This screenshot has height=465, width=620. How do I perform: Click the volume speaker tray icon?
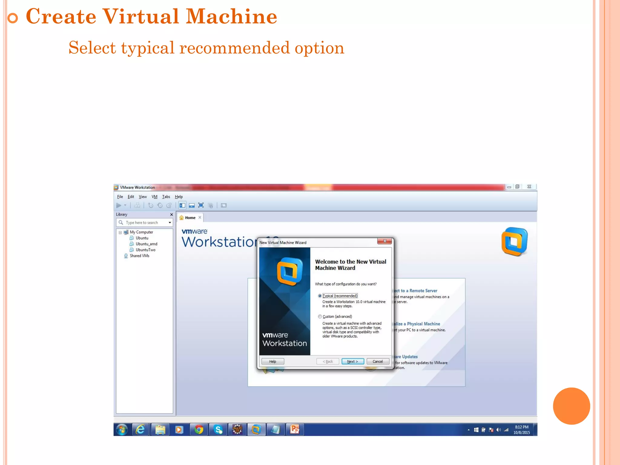click(499, 430)
